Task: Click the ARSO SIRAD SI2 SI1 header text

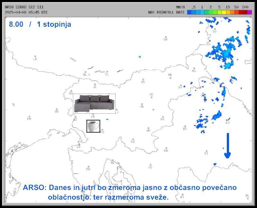Action: pos(24,7)
